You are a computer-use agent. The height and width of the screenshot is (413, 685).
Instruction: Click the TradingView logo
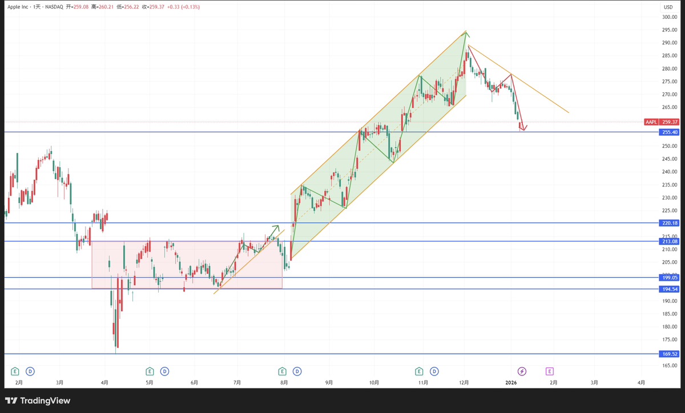[x=38, y=400]
